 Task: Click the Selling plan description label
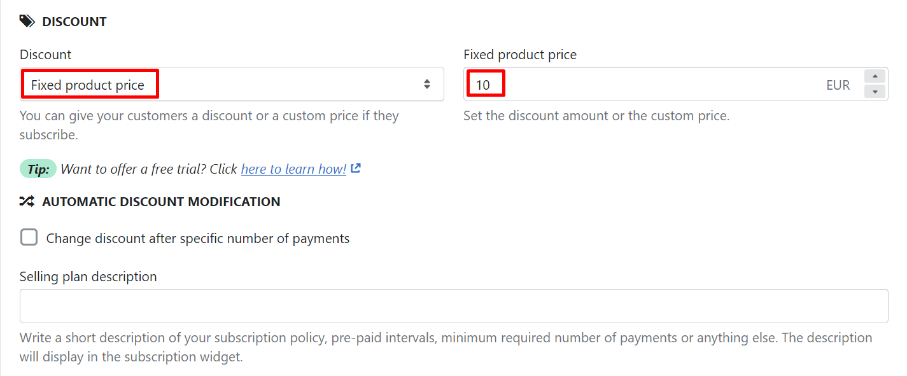[x=88, y=277]
